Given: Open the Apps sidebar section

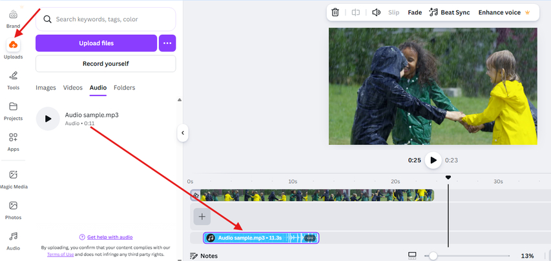Looking at the screenshot, I should (14, 142).
